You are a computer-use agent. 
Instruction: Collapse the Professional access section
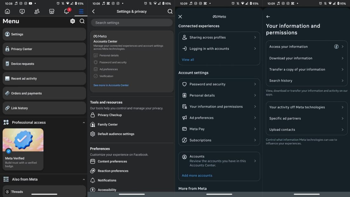tap(84, 123)
